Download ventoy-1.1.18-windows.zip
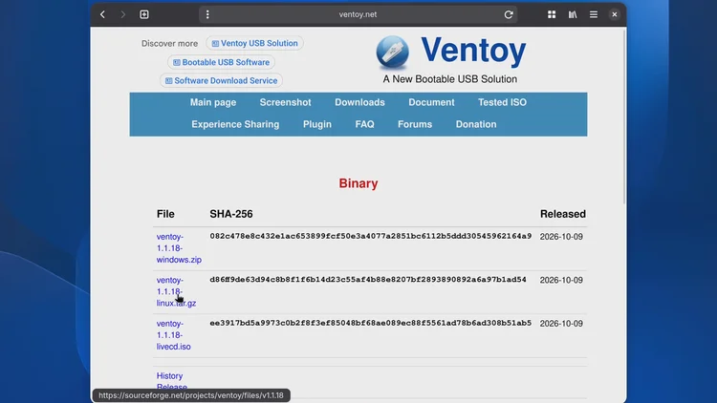Screen dimensions: 717x403 coord(179,248)
